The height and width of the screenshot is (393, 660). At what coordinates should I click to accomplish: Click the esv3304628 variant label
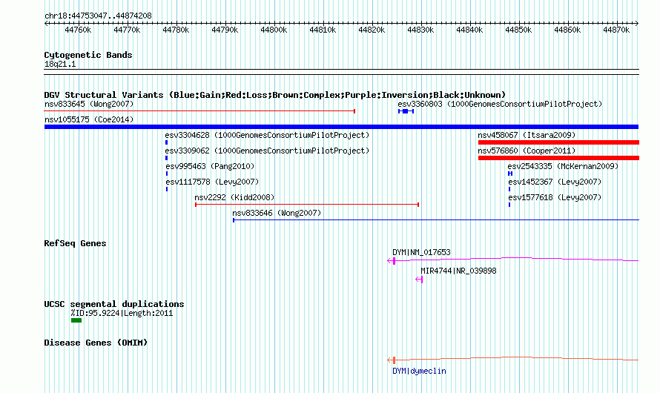pyautogui.click(x=267, y=135)
